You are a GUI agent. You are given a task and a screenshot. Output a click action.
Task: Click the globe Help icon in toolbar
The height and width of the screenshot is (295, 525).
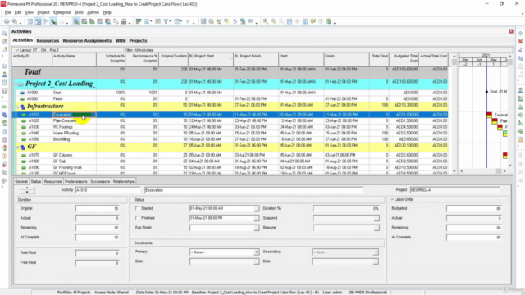[329, 21]
